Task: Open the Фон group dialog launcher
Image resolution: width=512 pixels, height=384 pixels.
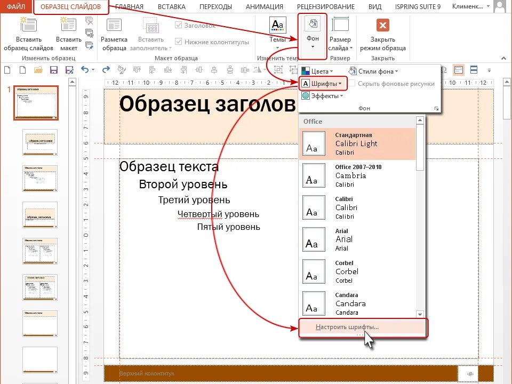Action: pyautogui.click(x=436, y=108)
